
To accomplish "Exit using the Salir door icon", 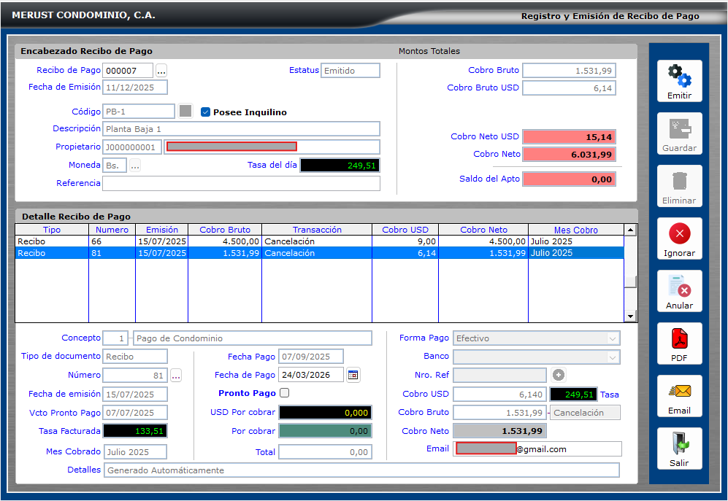I will click(679, 443).
